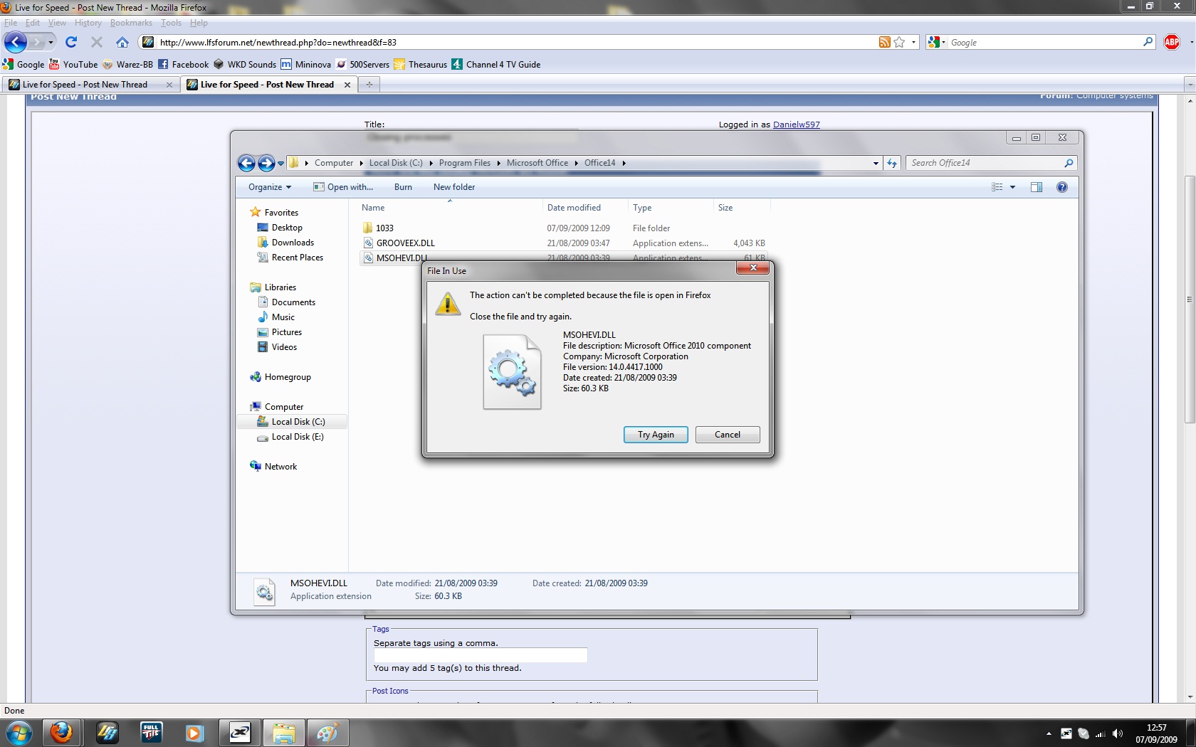Click Try Again in File In Use dialog

(656, 435)
